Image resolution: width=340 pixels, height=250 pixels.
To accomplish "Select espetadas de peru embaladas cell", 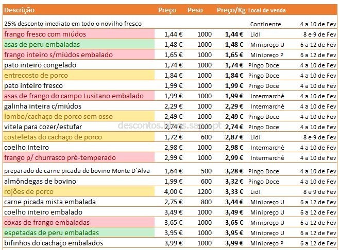I will coord(79,233).
